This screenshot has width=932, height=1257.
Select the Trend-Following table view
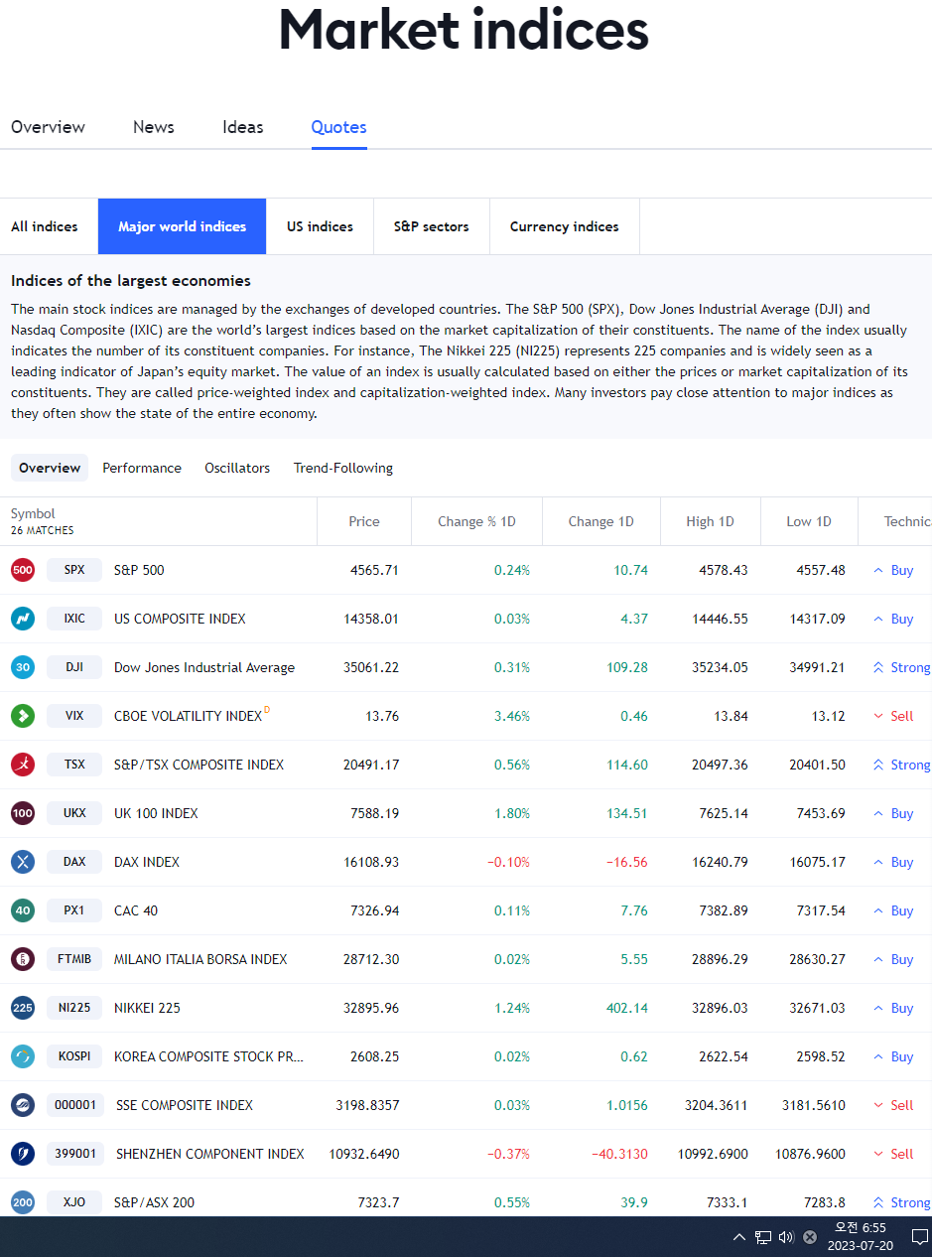343,468
